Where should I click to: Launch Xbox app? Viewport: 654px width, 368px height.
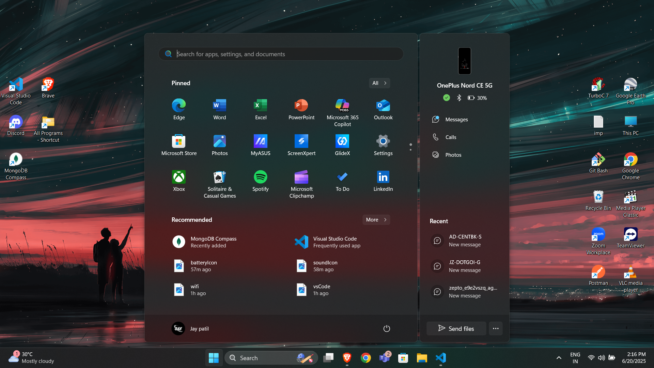tap(179, 181)
